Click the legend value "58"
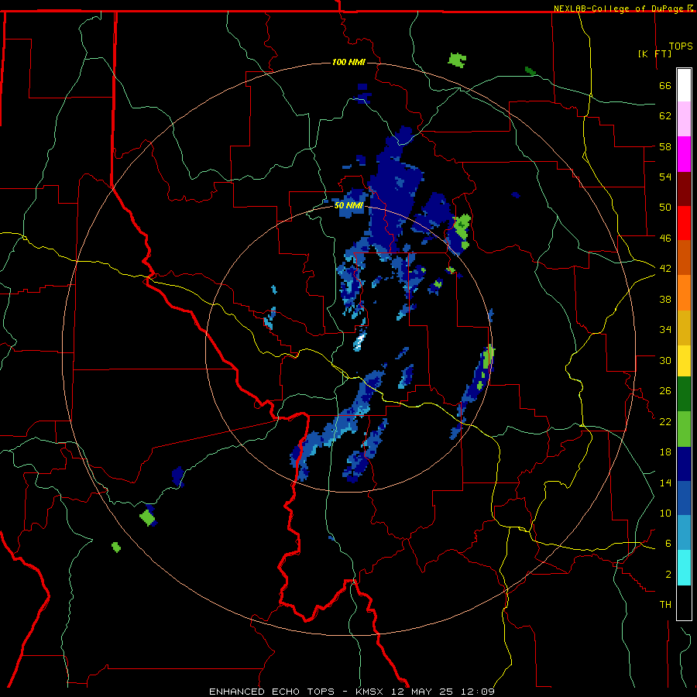 [x=665, y=146]
